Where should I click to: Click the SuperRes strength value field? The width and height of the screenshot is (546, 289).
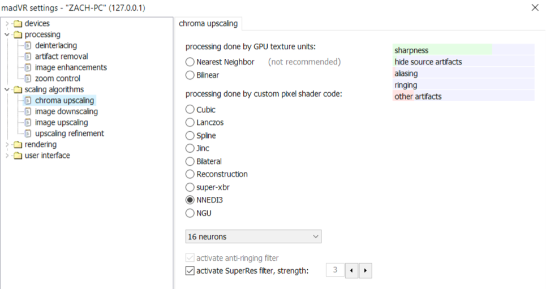click(x=335, y=270)
